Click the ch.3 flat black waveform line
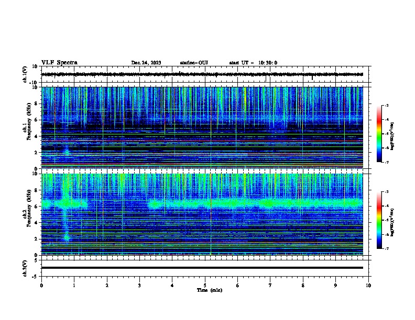Screen dimensions: 415x320 (x=202, y=268)
